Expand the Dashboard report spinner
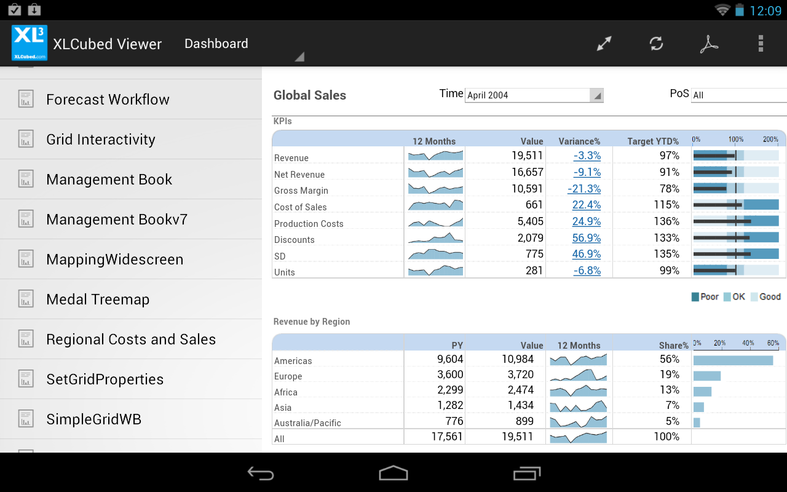The width and height of the screenshot is (787, 492). click(x=299, y=57)
